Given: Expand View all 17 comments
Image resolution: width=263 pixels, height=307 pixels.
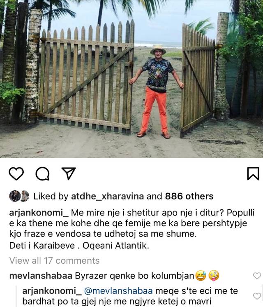Looking at the screenshot, I should pyautogui.click(x=55, y=260).
